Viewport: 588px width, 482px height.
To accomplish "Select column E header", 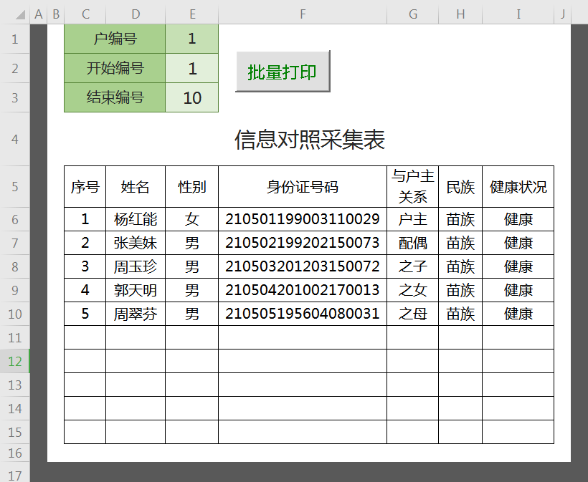I will click(x=192, y=14).
